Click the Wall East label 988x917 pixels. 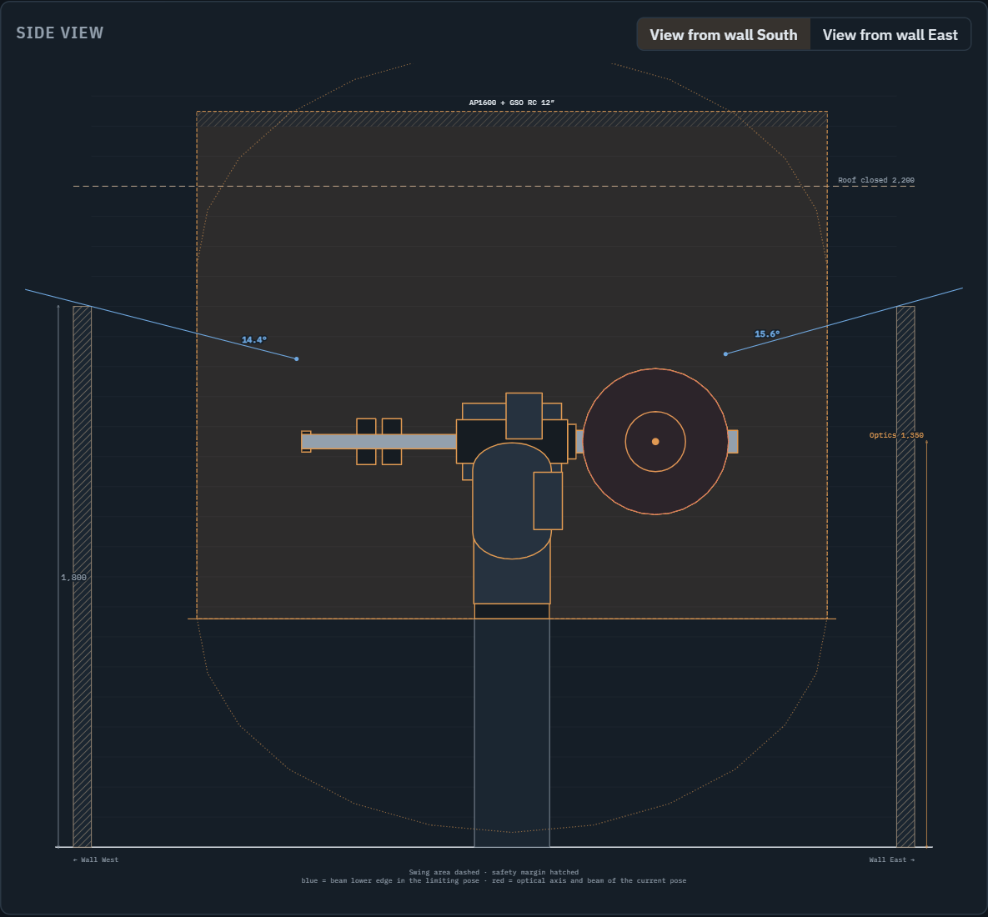click(891, 859)
